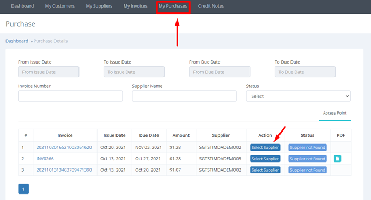Click Select Supplier in the first row

(265, 147)
